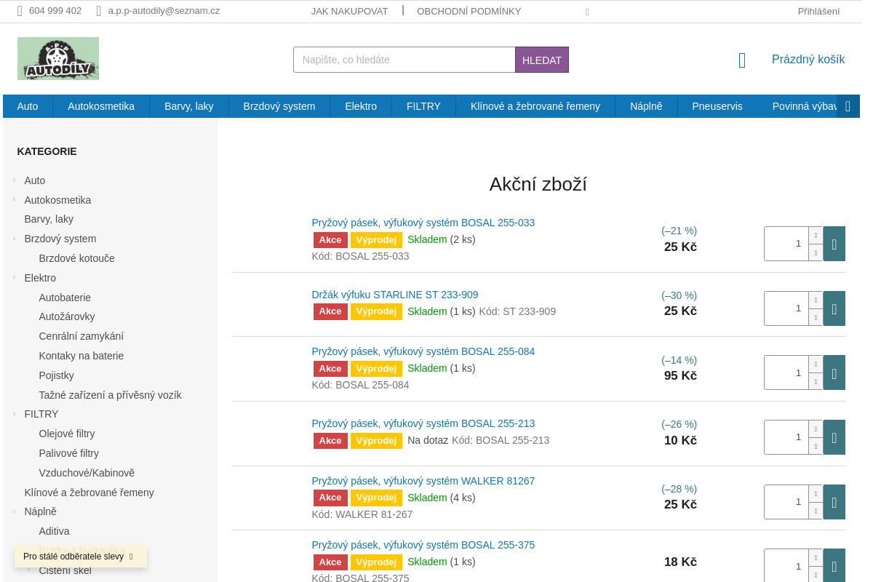Select Vzduchové/Kabinově in sidebar
Image resolution: width=873 pixels, height=582 pixels.
(87, 473)
